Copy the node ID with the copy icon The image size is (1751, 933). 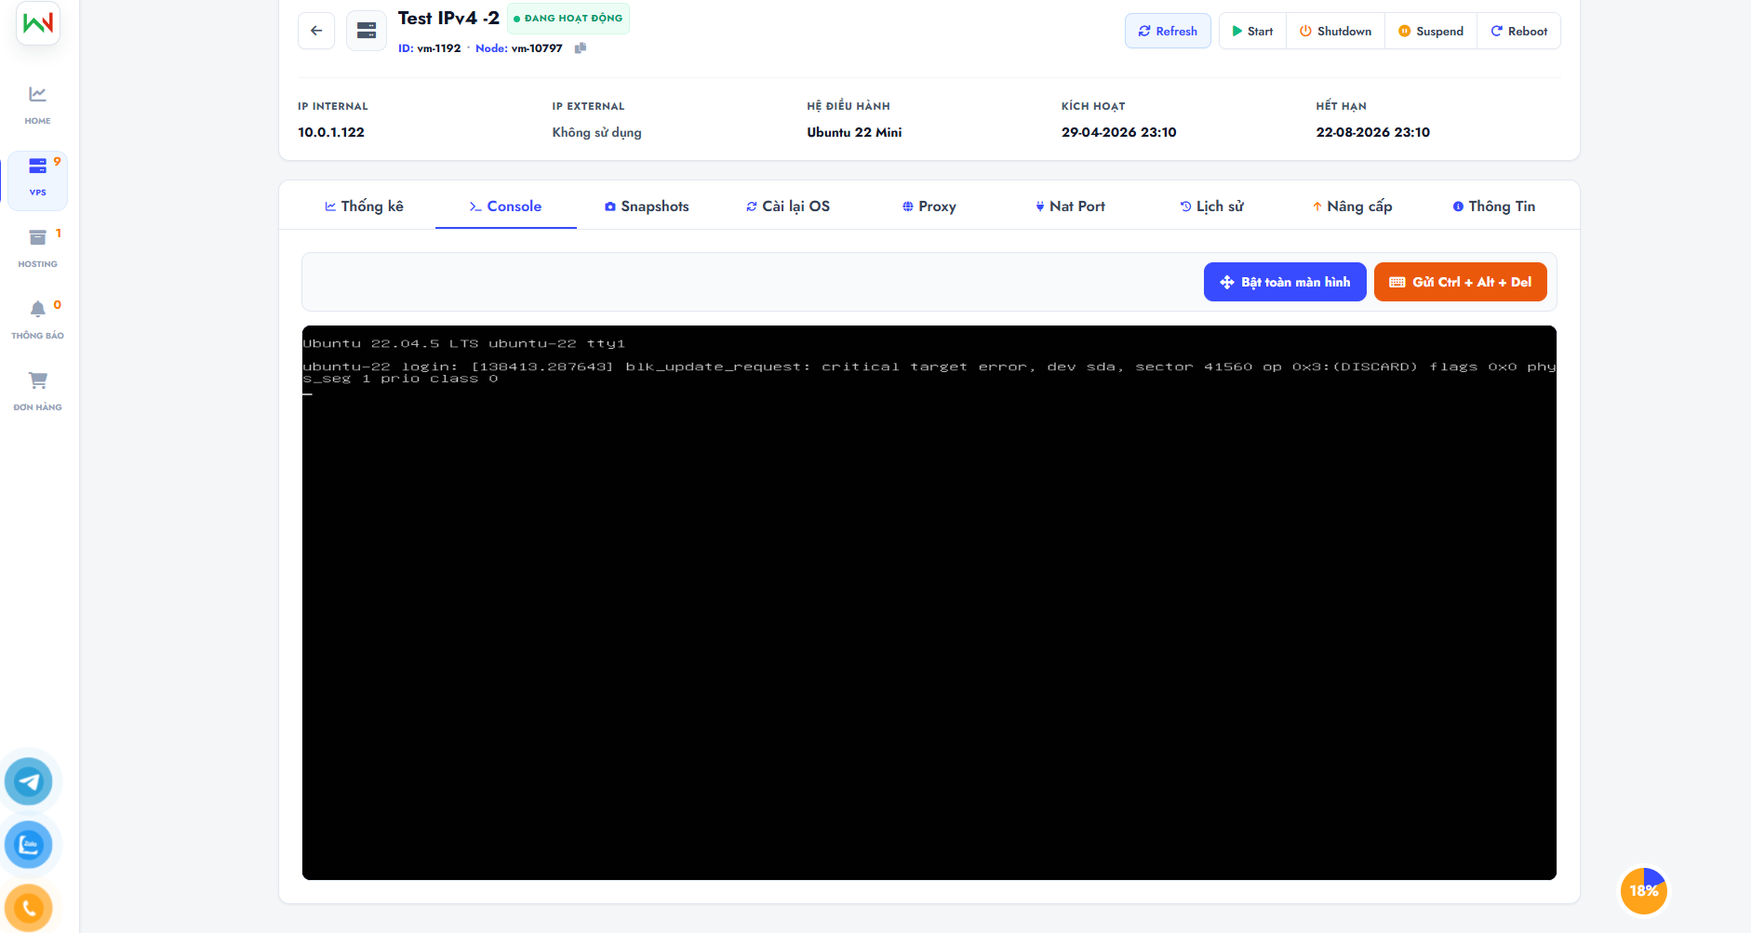pyautogui.click(x=580, y=48)
